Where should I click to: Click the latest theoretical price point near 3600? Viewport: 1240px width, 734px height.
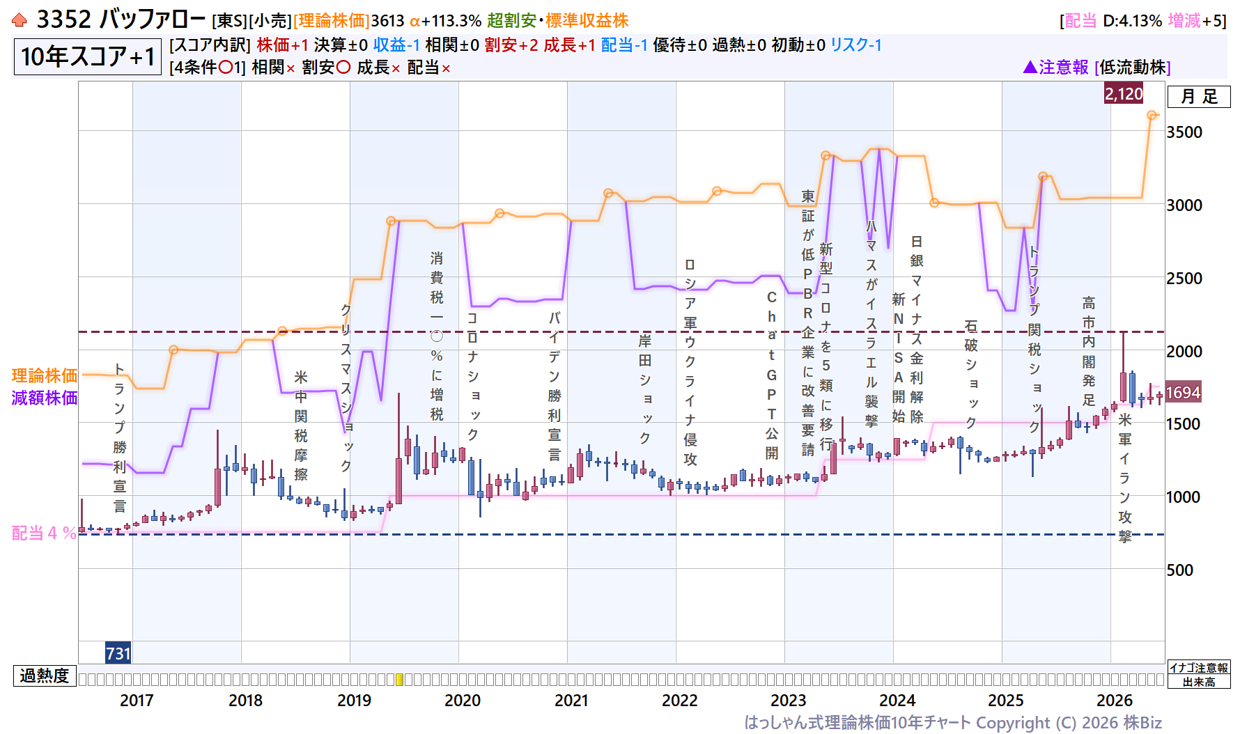1152,116
